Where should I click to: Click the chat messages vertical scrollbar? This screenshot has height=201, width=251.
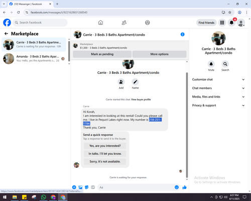tap(187, 125)
